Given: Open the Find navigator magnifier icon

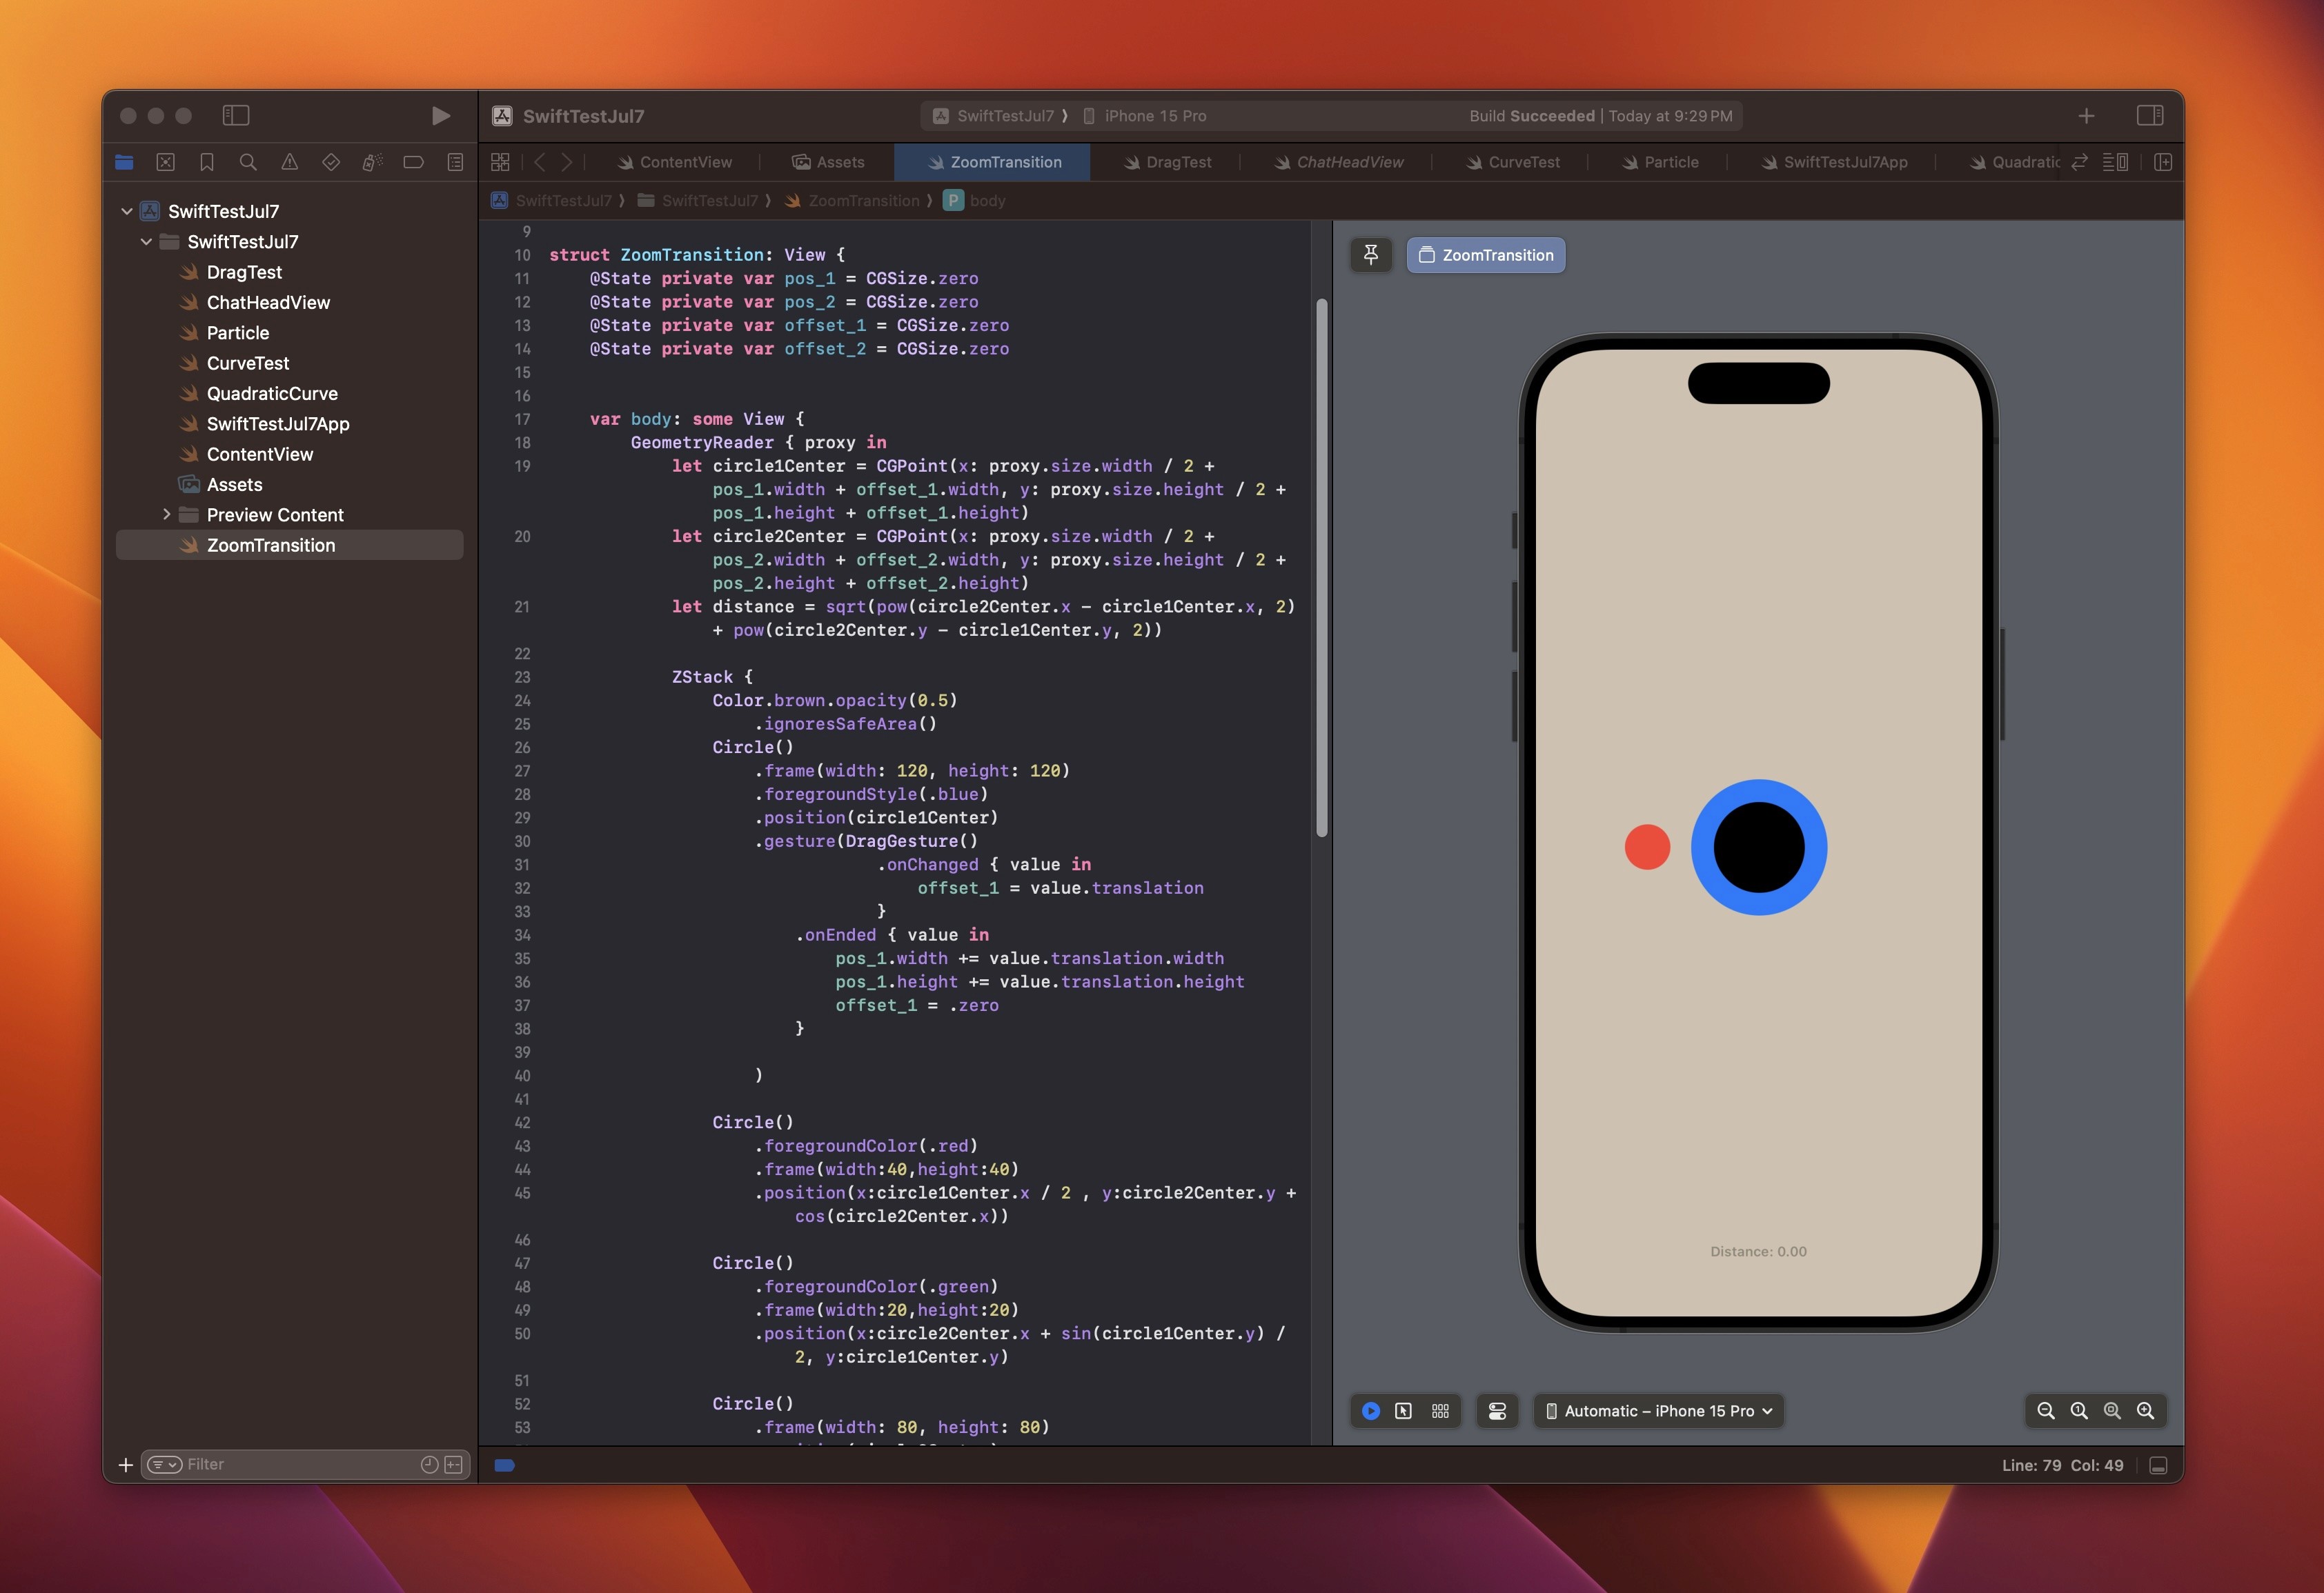Looking at the screenshot, I should (x=248, y=162).
